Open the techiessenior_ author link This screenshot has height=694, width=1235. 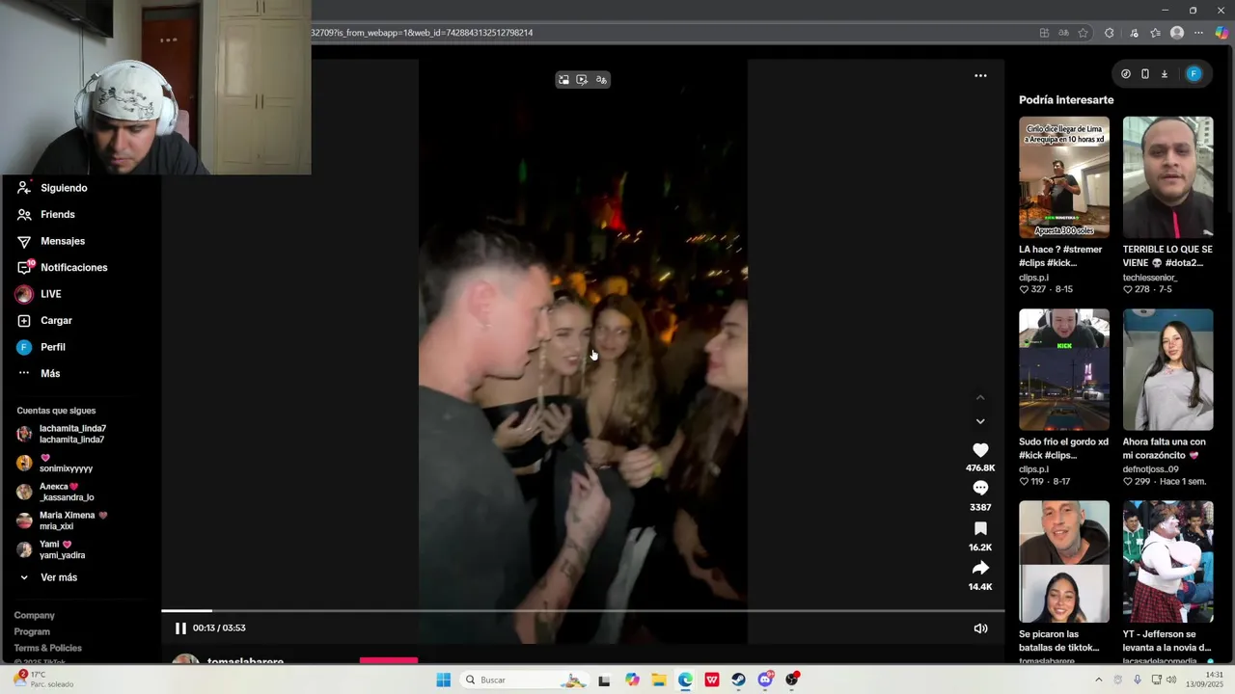pyautogui.click(x=1150, y=278)
